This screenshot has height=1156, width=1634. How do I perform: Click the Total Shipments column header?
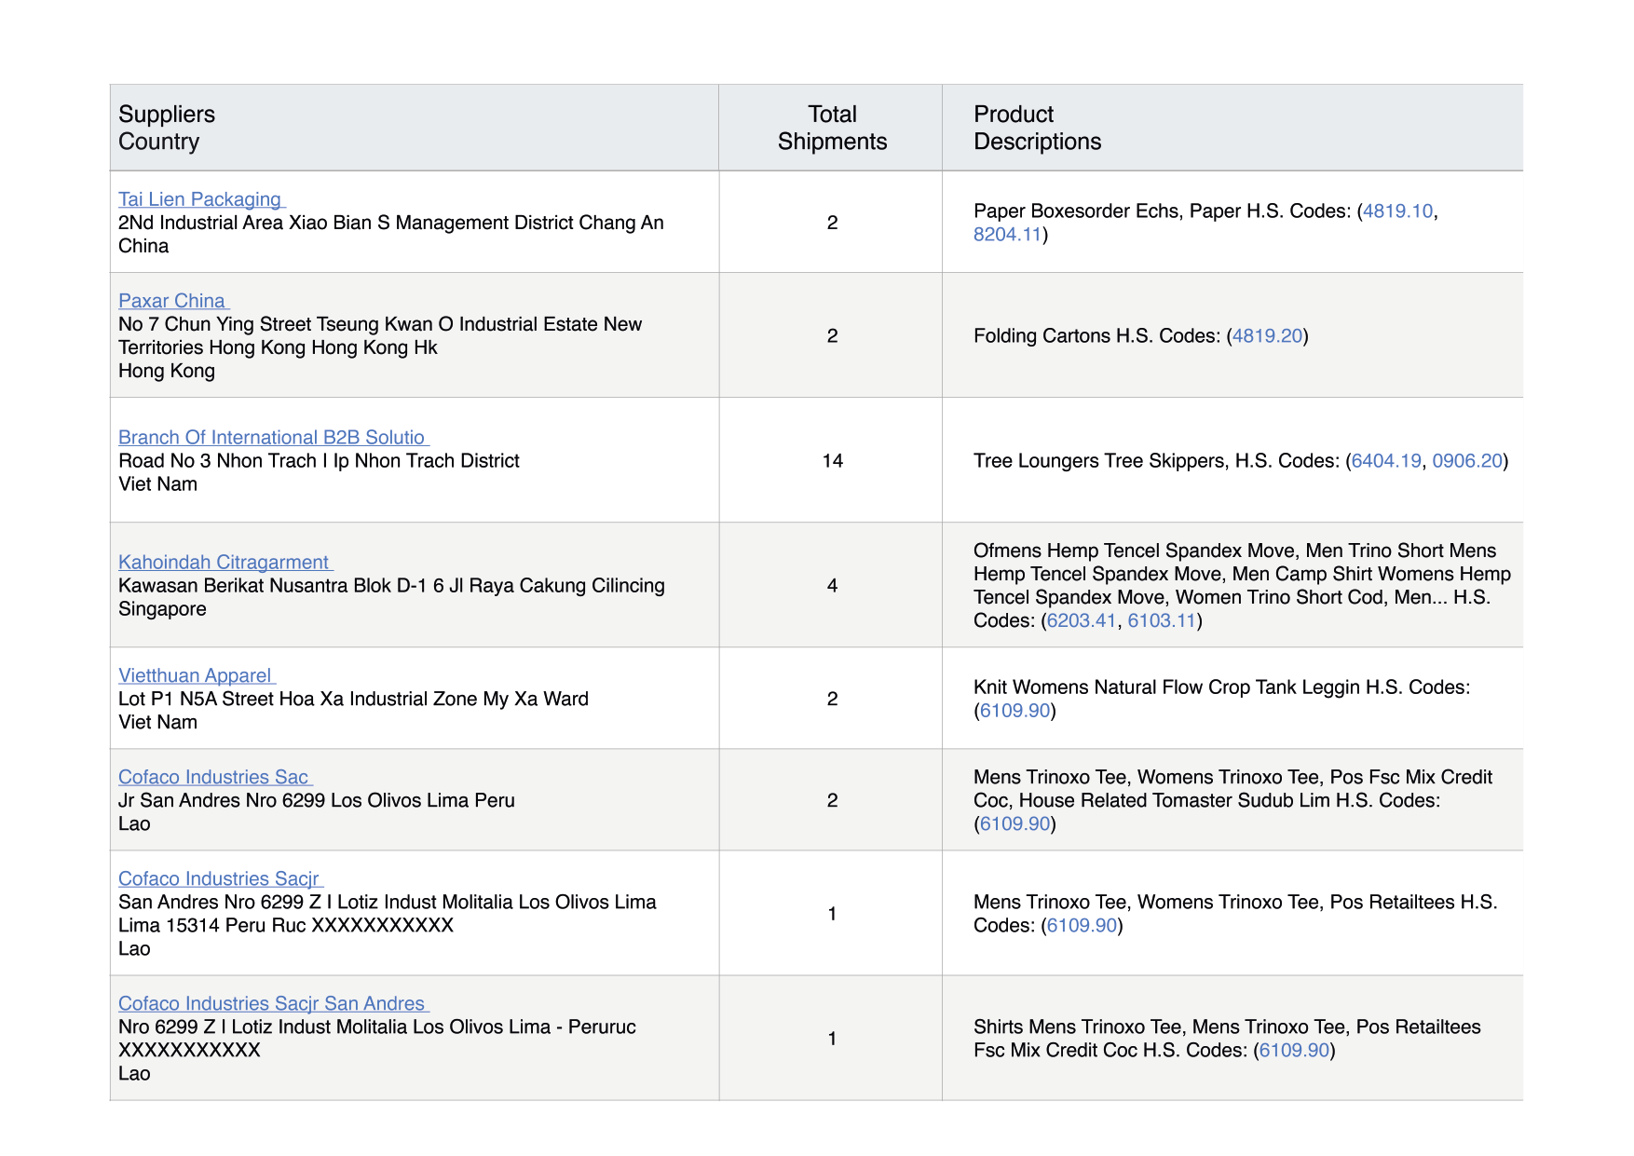click(x=832, y=128)
